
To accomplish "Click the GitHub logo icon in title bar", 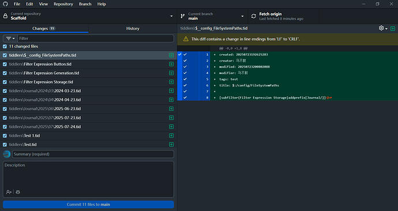I will tap(5, 4).
